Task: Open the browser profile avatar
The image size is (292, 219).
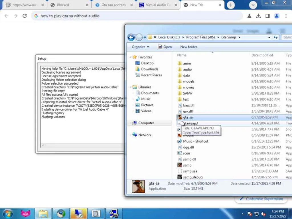Action: point(277,16)
